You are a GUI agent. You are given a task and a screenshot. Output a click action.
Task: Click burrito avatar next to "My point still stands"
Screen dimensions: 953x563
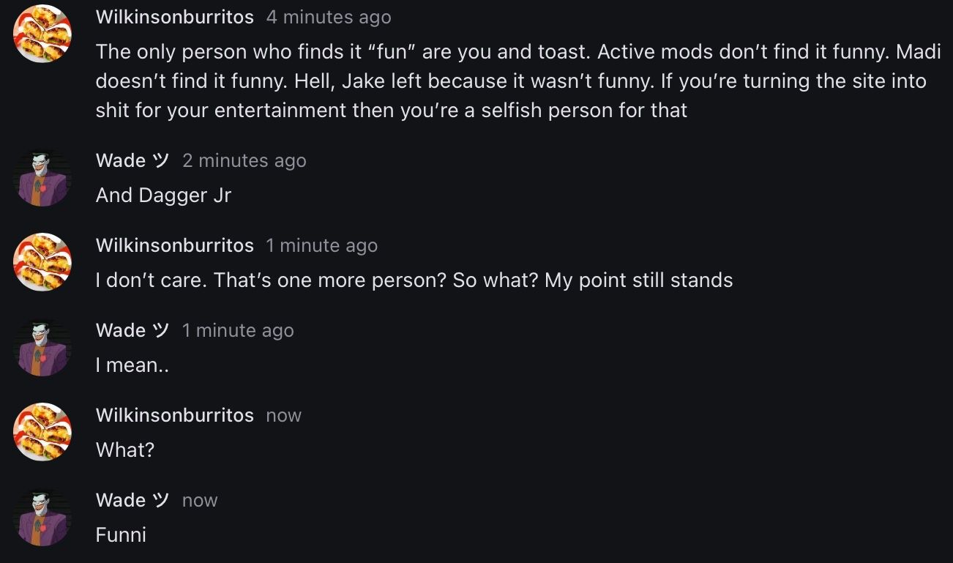42,262
